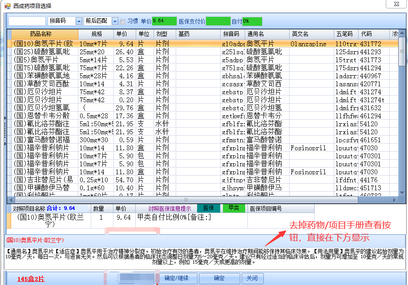Click the vertical scrollbar thumb in drug list

402,52
